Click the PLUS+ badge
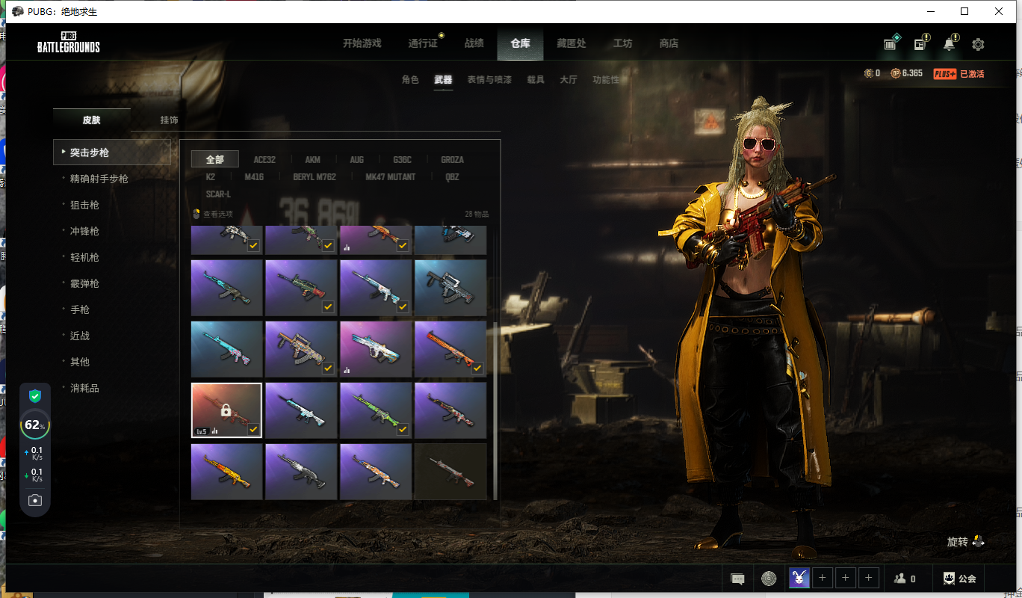The height and width of the screenshot is (598, 1022). click(945, 73)
